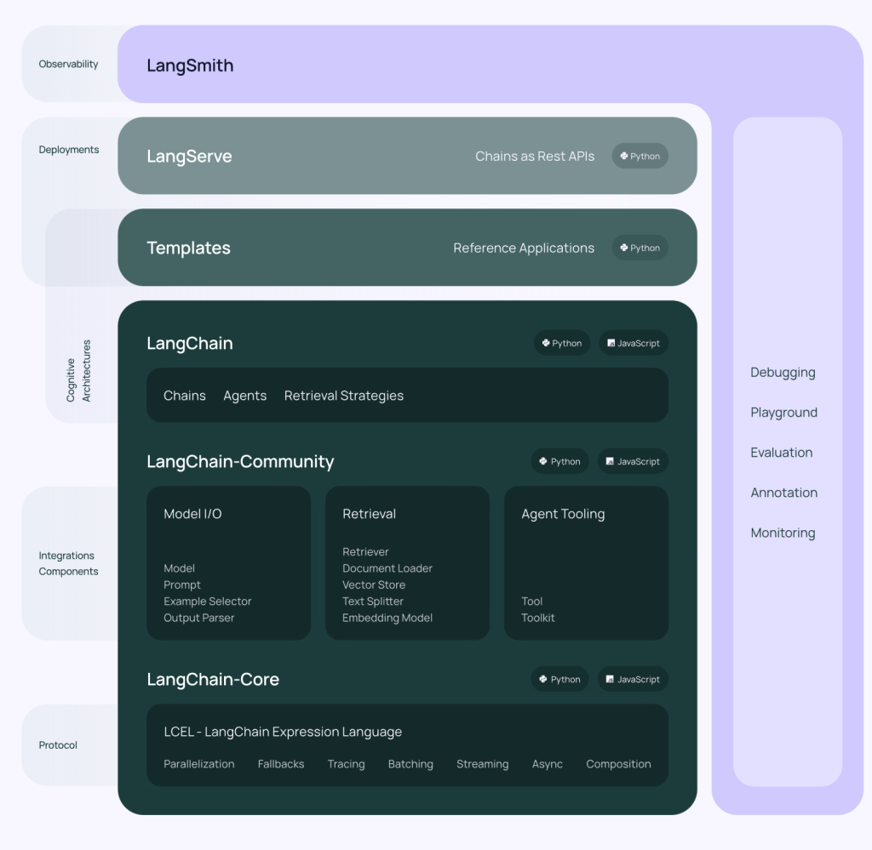Click the Deployments side label
Screen dimensions: 872x850
tap(69, 150)
